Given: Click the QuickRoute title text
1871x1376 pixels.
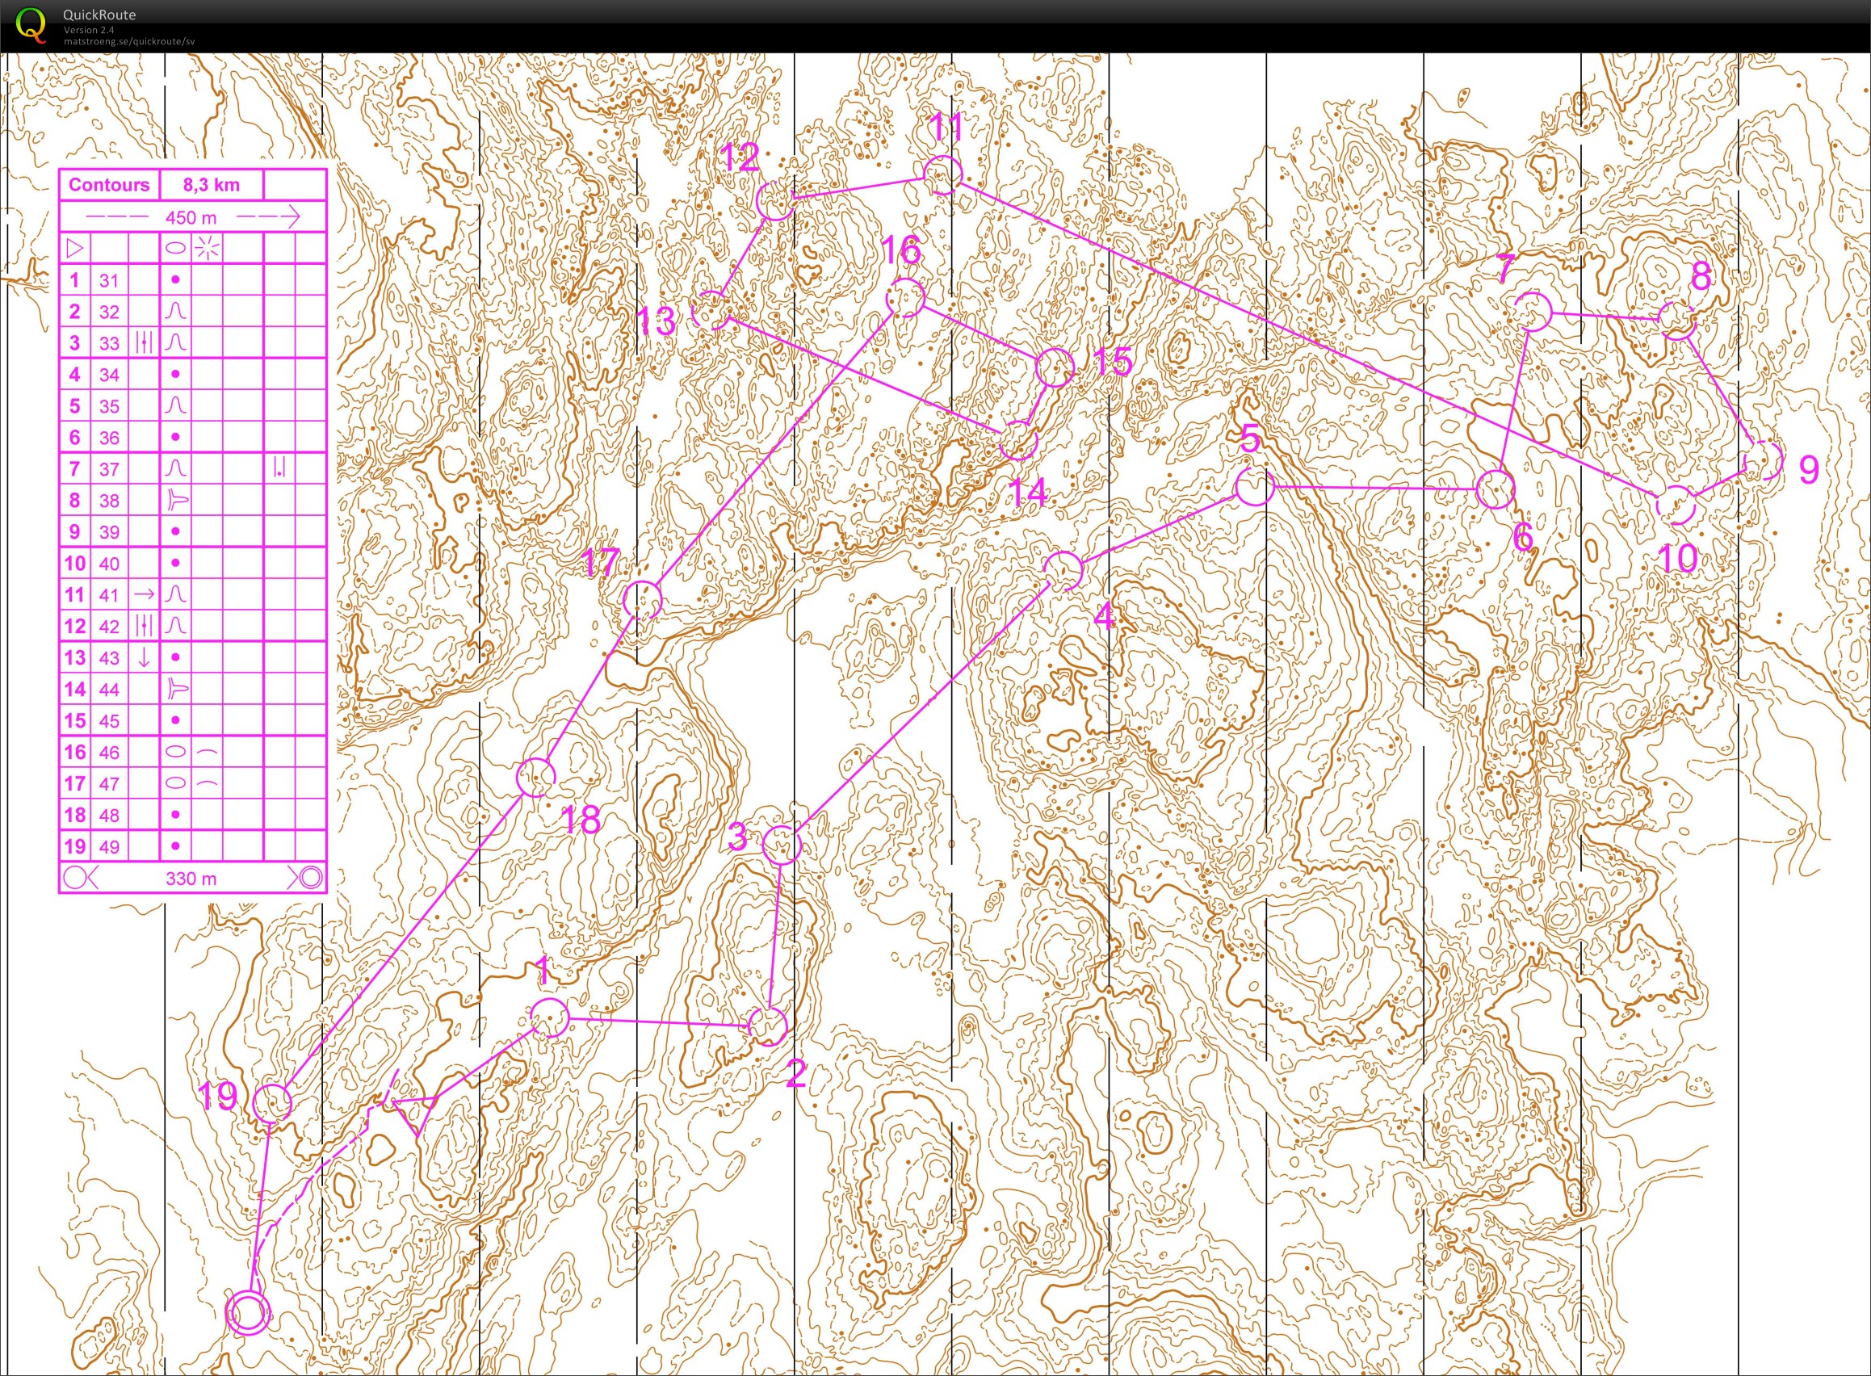Looking at the screenshot, I should (99, 15).
